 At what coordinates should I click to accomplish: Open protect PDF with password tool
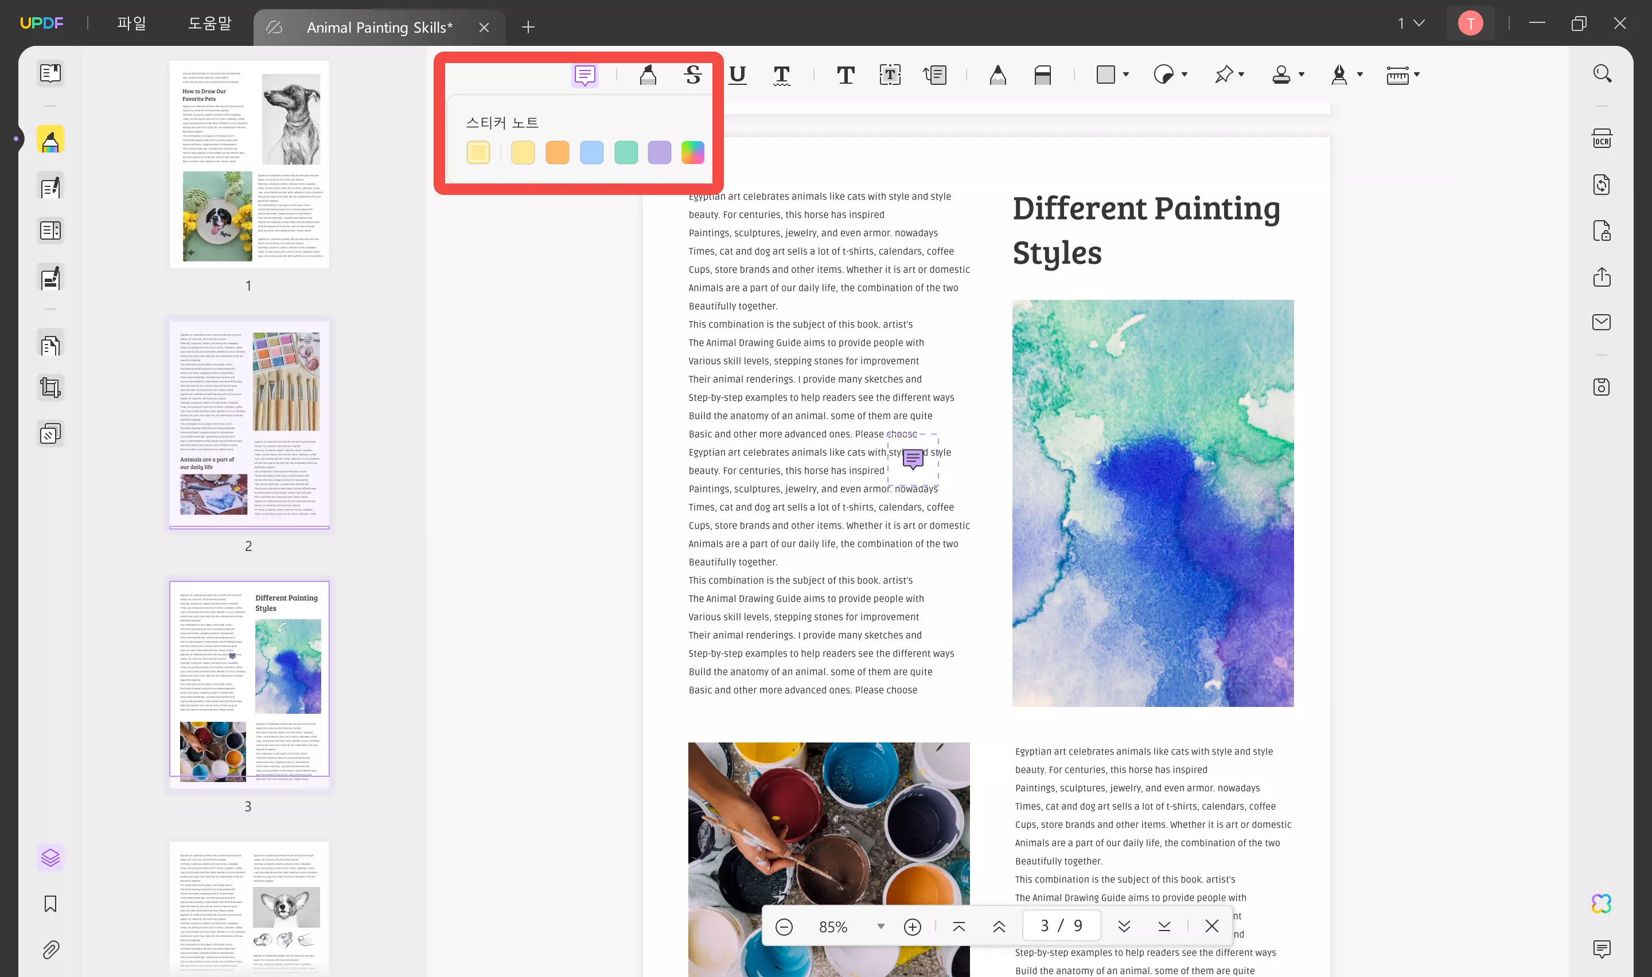[1602, 231]
